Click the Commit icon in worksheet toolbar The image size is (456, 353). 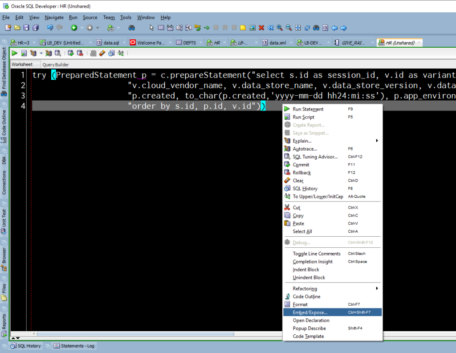(x=71, y=53)
